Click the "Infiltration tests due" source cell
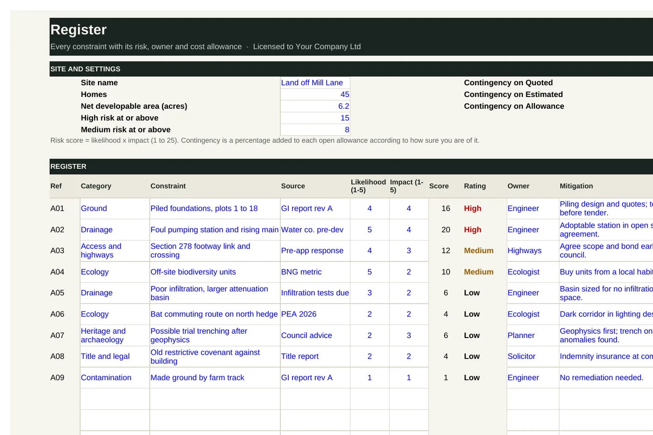The height and width of the screenshot is (435, 653). click(x=315, y=293)
